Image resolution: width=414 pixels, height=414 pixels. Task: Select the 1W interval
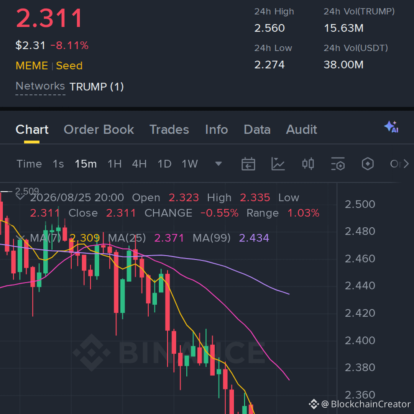(x=190, y=164)
